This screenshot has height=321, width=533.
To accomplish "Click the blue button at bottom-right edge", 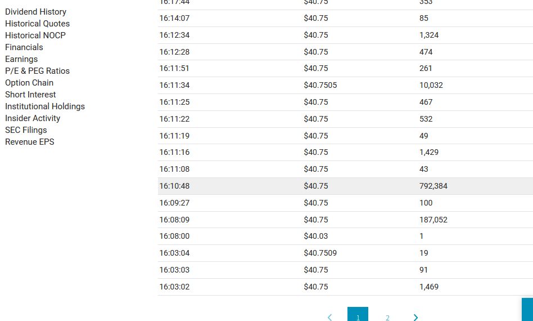I will [527, 310].
